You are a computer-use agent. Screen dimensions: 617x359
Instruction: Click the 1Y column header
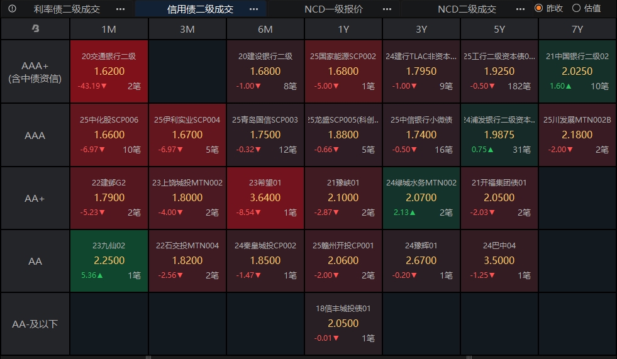(343, 29)
